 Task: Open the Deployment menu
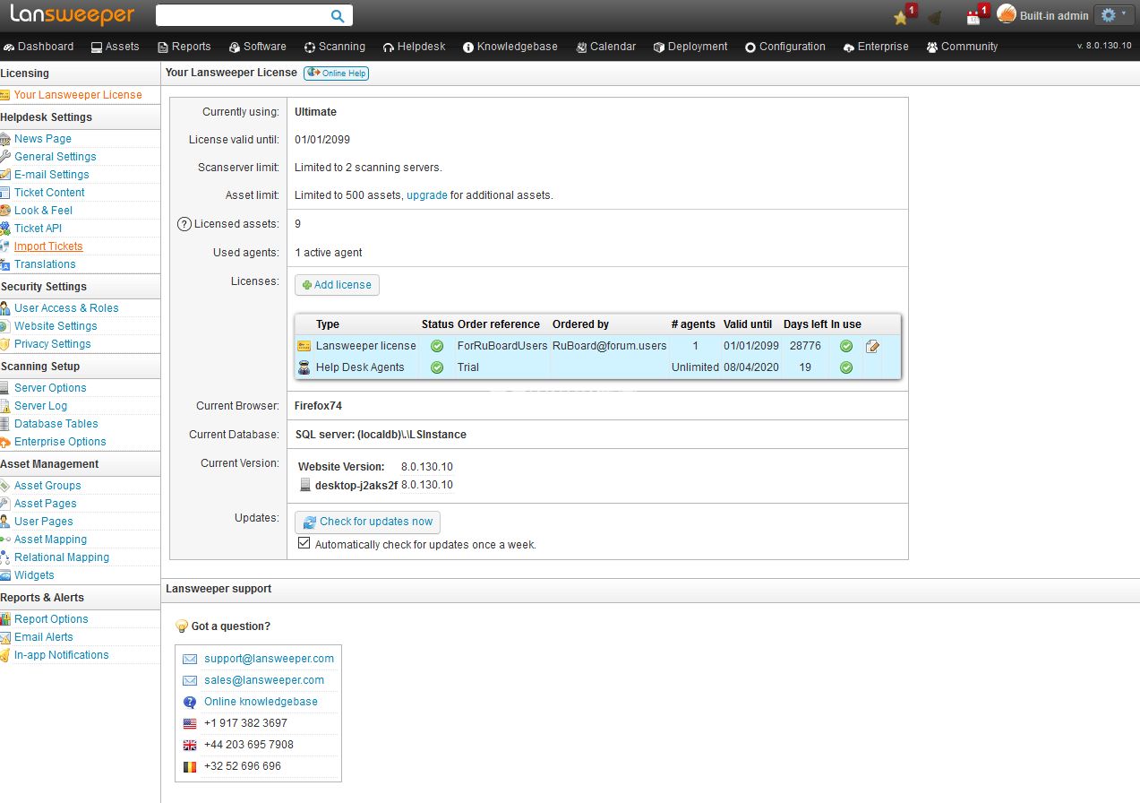tap(690, 47)
